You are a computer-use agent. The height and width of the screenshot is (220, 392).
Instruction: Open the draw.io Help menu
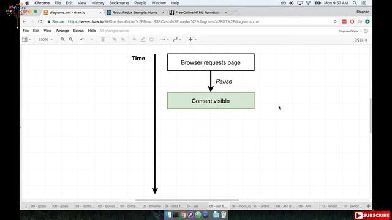pyautogui.click(x=92, y=31)
